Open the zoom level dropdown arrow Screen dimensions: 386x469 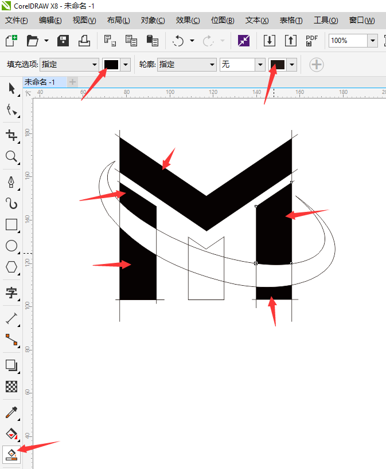click(372, 41)
